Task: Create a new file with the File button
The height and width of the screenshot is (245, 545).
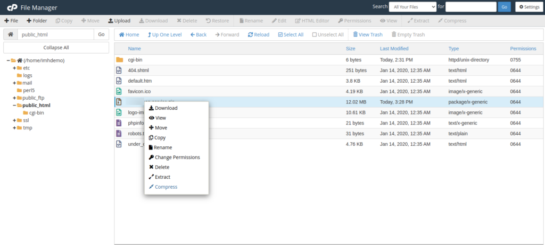Action: [11, 21]
